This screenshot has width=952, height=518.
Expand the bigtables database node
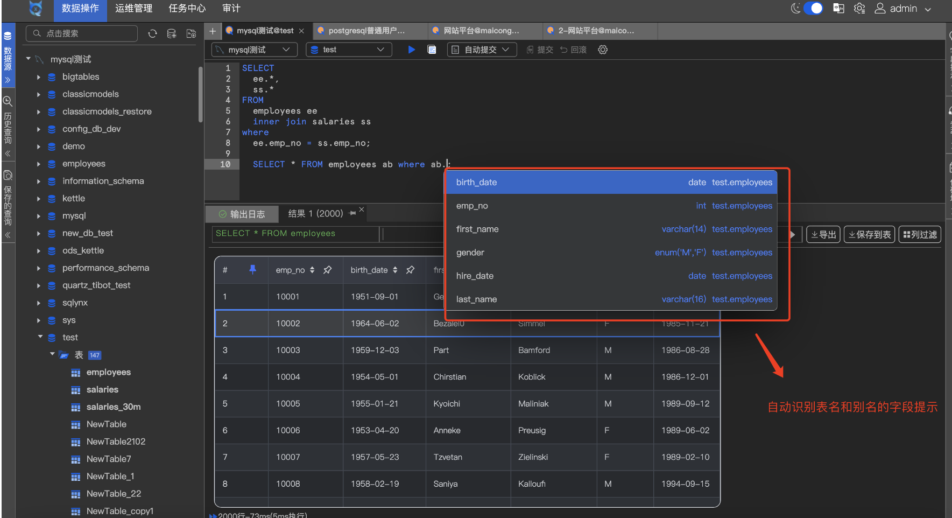tap(39, 77)
